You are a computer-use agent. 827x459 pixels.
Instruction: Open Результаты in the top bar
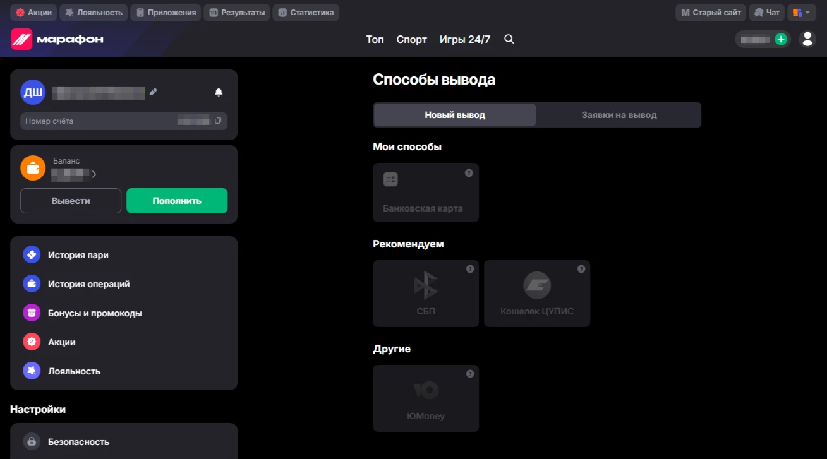pyautogui.click(x=237, y=12)
